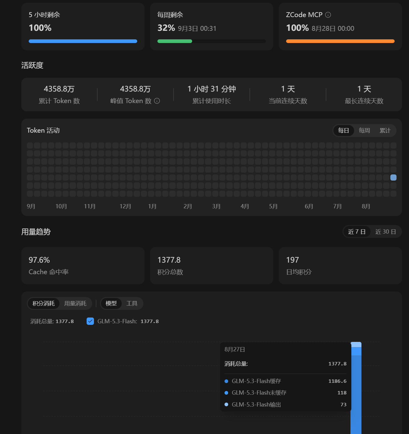409x434 pixels.
Task: Open the 积分消耗 tab
Action: pos(44,303)
